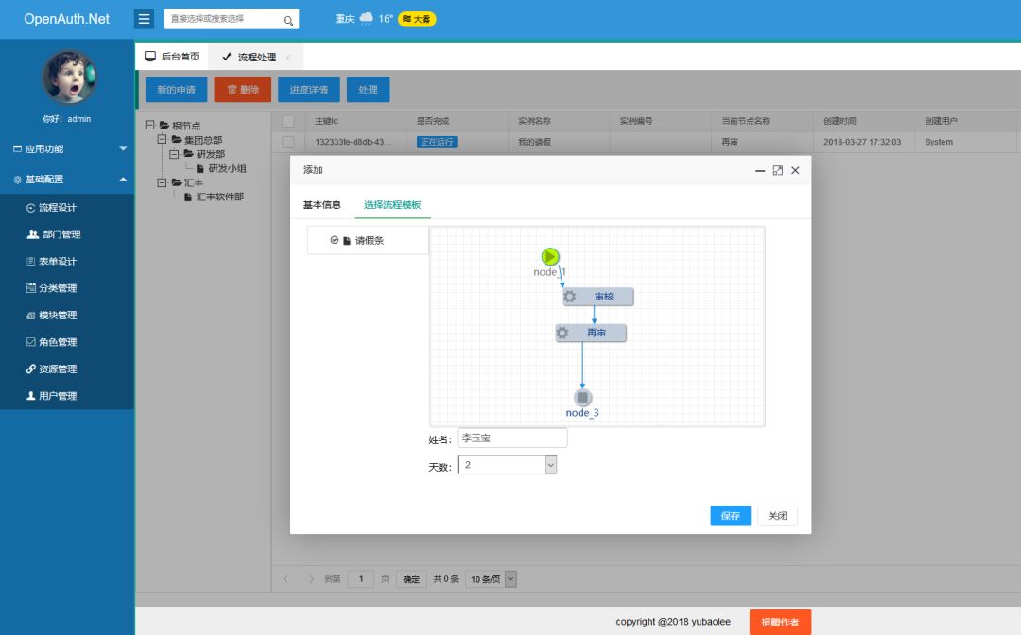Tick the checkbox for row 132333fe-d8db-43
Viewport: 1021px width, 635px height.
coord(288,141)
